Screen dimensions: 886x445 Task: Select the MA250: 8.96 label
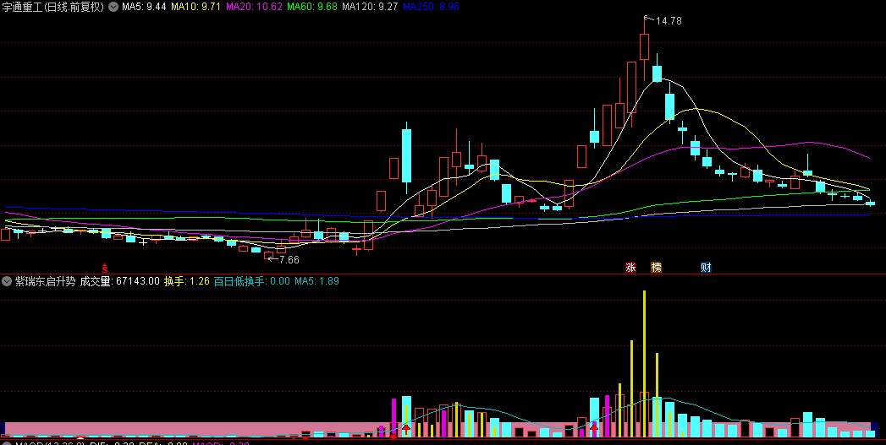431,7
